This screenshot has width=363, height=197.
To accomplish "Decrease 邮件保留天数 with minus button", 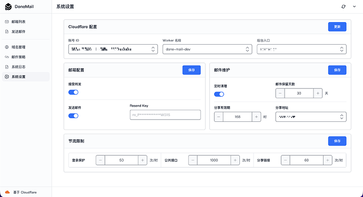I will tap(280, 93).
